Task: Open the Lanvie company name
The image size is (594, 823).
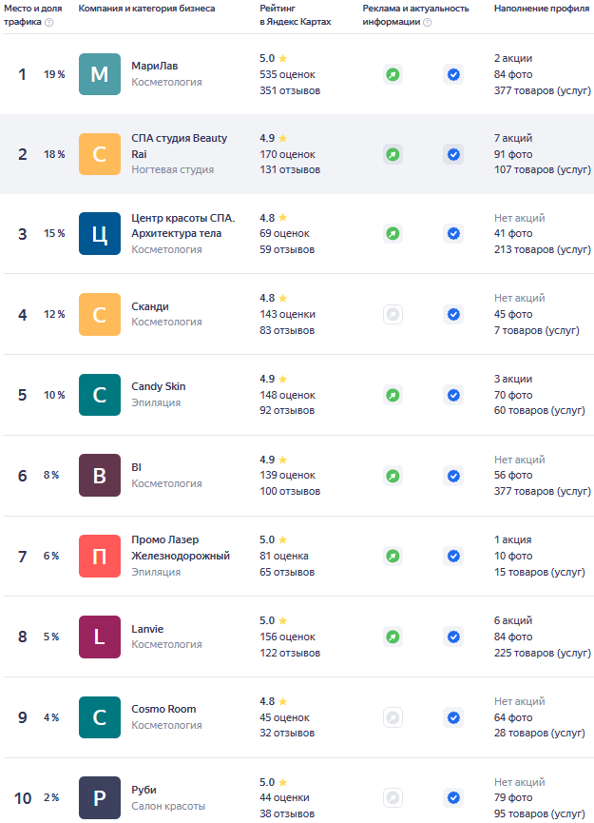Action: 147,629
